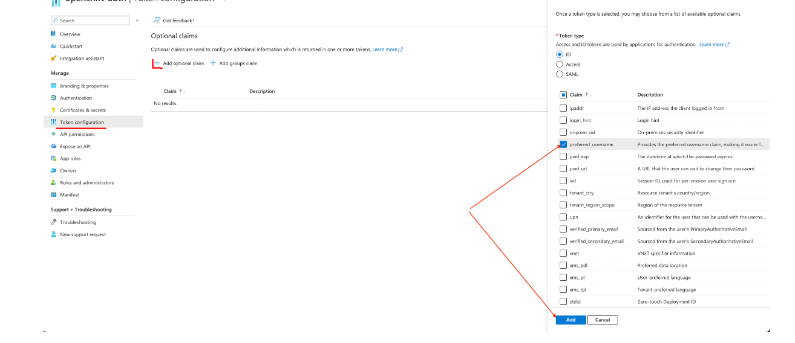Image resolution: width=795 pixels, height=343 pixels.
Task: Open the API permissions icon
Action: click(54, 134)
